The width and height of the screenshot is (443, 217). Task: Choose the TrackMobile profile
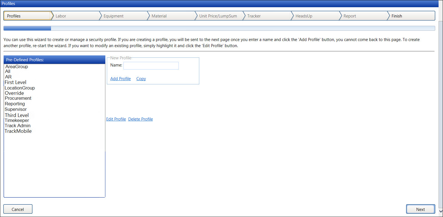[18, 131]
